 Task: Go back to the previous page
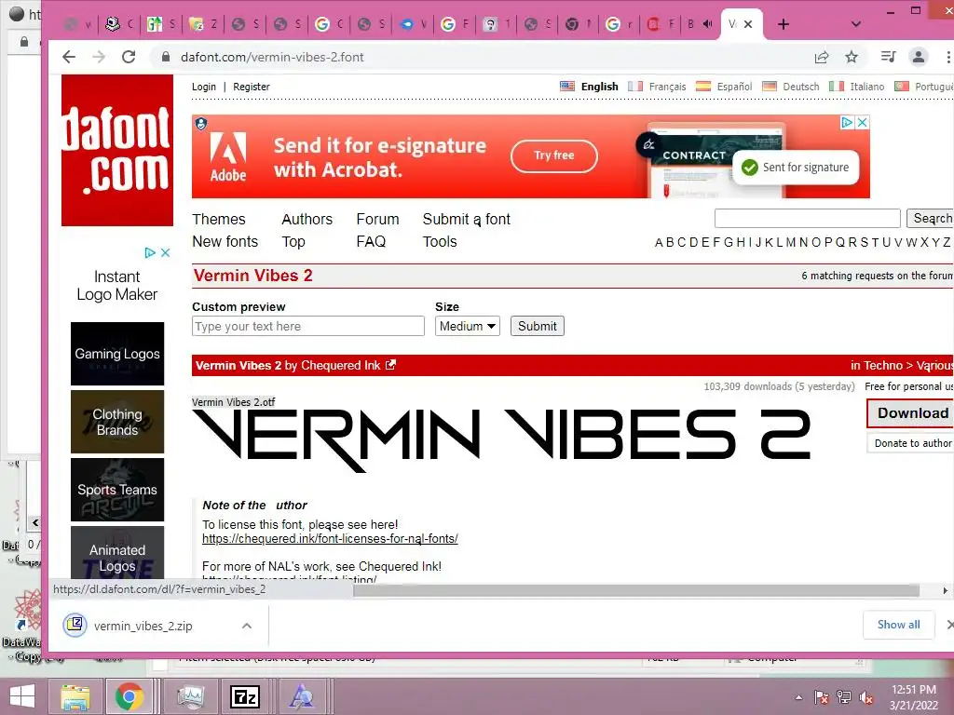[69, 57]
